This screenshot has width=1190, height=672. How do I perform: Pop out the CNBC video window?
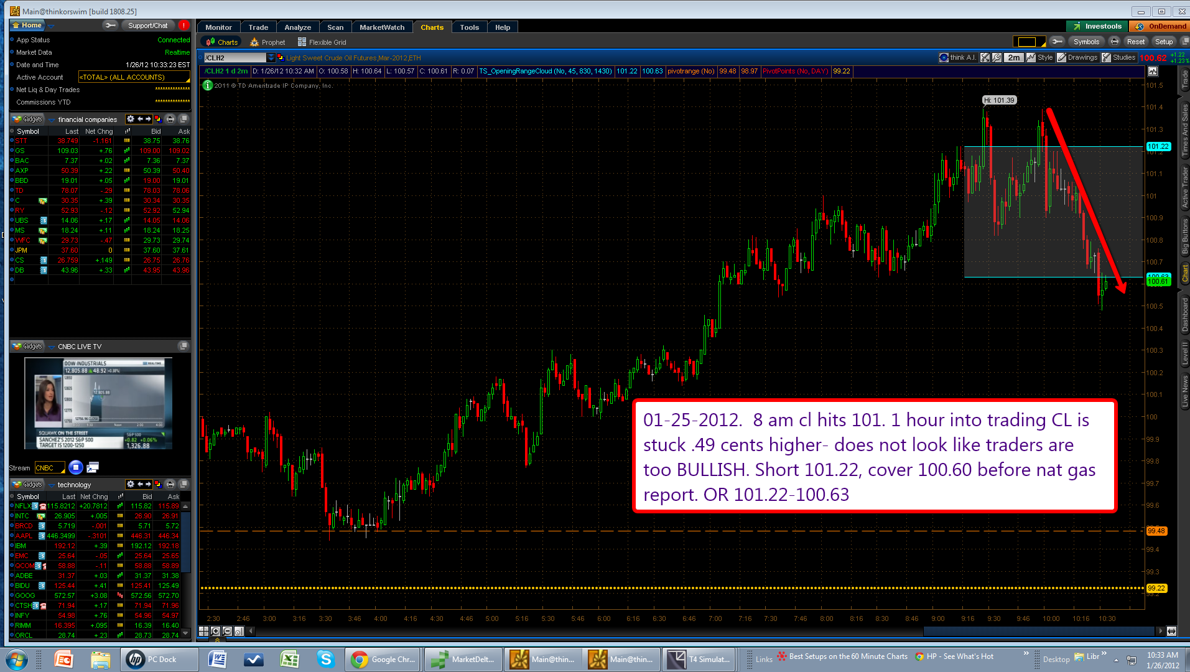pos(93,467)
